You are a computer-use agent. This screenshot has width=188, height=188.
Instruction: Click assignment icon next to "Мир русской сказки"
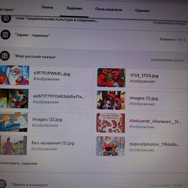5,56
